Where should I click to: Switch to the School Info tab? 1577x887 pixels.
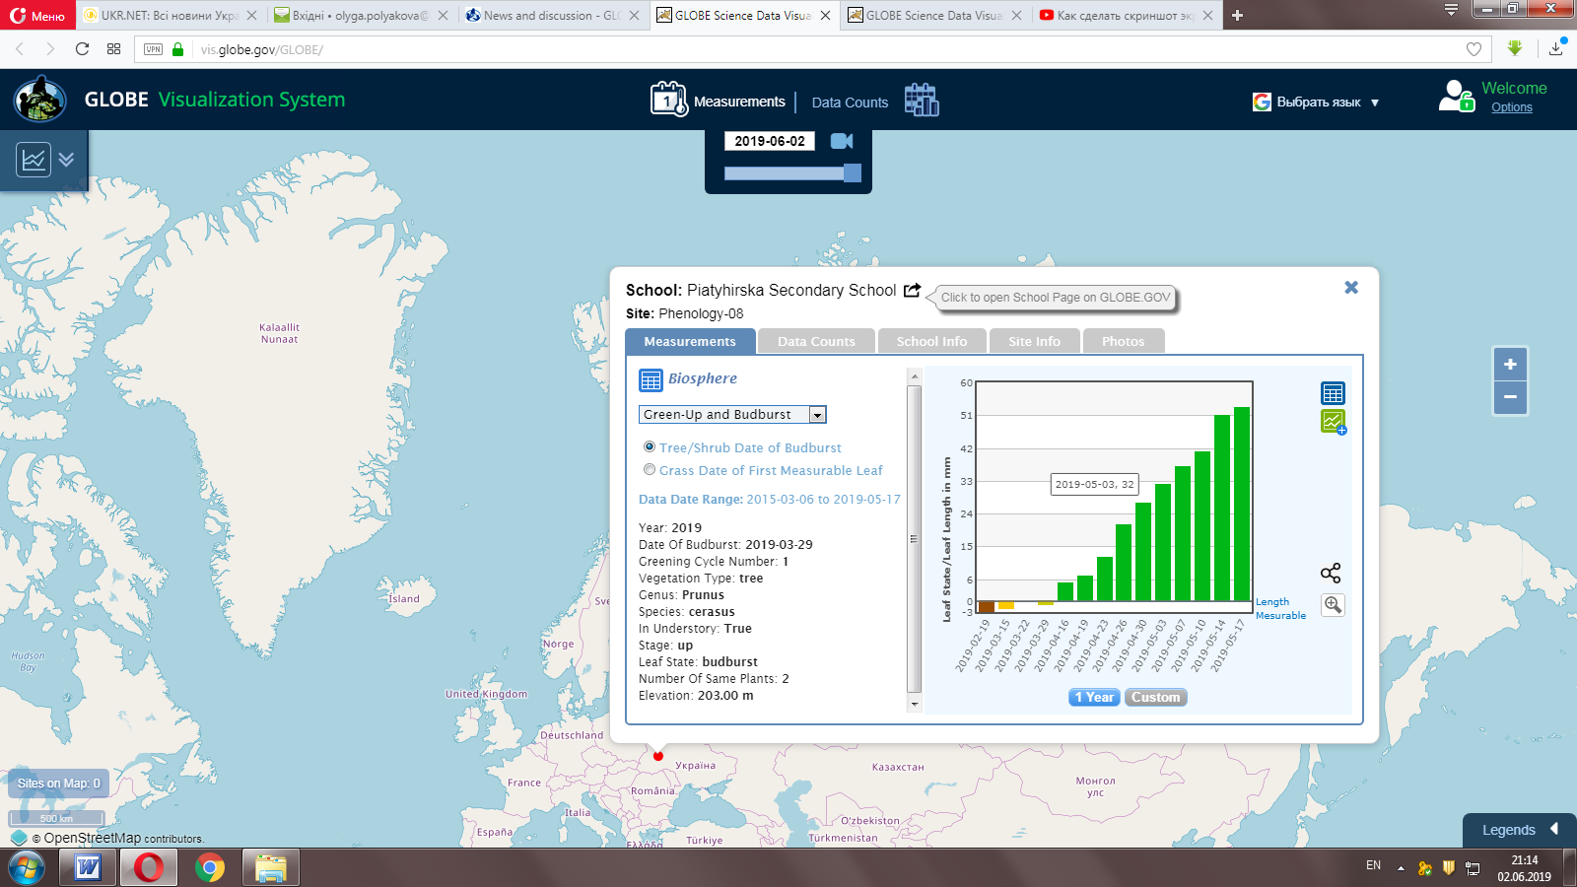click(x=931, y=341)
